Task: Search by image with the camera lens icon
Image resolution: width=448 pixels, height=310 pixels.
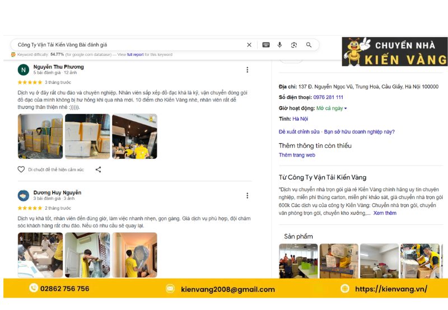Action: [294, 45]
